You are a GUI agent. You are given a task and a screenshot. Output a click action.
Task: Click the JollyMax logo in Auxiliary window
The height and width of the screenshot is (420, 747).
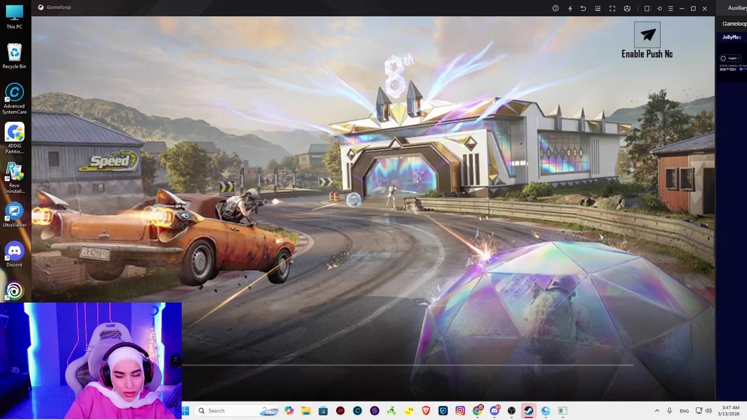pyautogui.click(x=731, y=37)
